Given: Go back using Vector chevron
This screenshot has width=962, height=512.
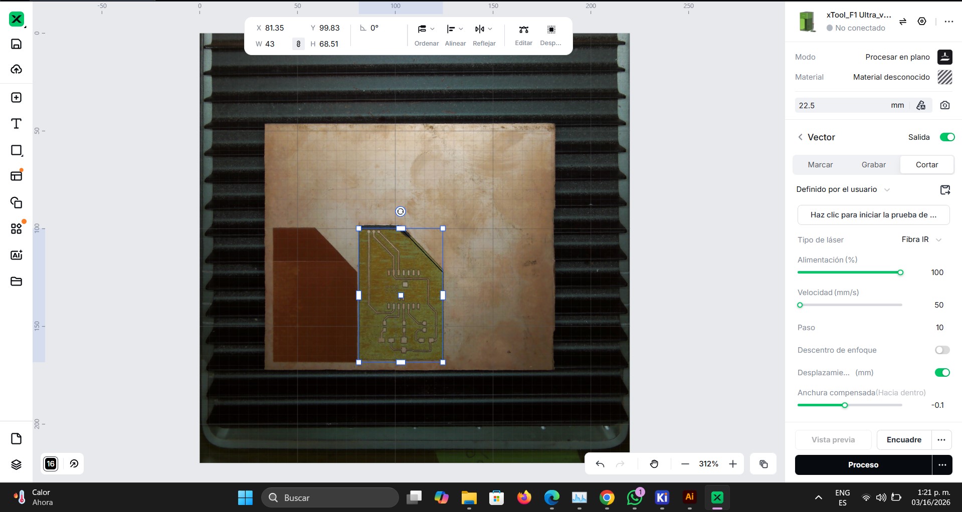Looking at the screenshot, I should 801,137.
